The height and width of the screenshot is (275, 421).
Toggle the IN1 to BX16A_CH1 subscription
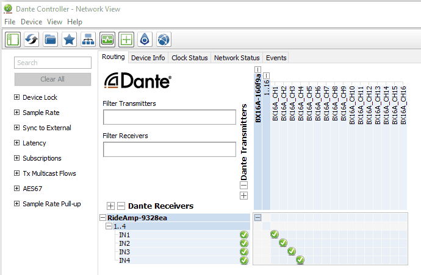pos(275,235)
